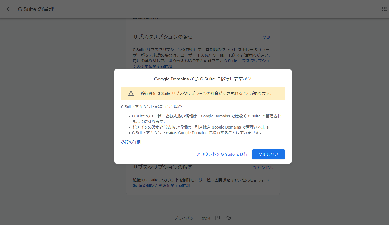Click the warning triangle icon in dialog
This screenshot has width=389, height=225.
[x=131, y=93]
